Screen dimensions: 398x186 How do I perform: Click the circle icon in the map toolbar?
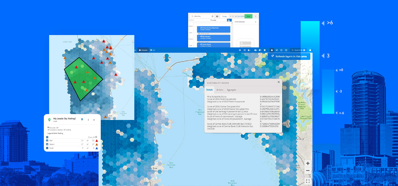click(x=281, y=50)
